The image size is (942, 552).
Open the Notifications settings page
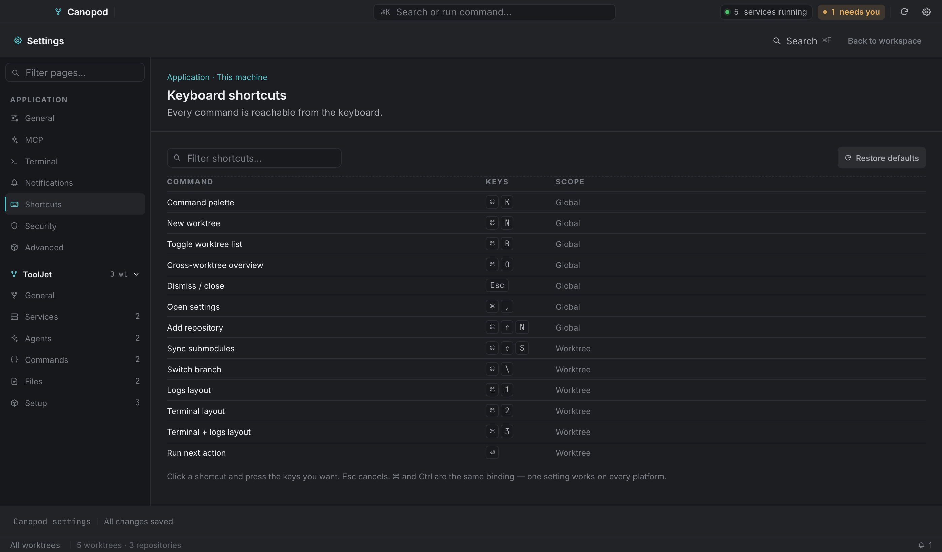(x=75, y=183)
